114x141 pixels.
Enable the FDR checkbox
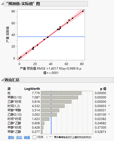coord(34,137)
